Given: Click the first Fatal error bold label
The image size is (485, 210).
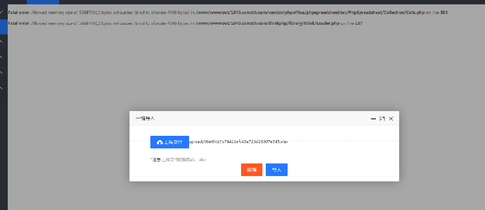Looking at the screenshot, I should click(18, 13).
